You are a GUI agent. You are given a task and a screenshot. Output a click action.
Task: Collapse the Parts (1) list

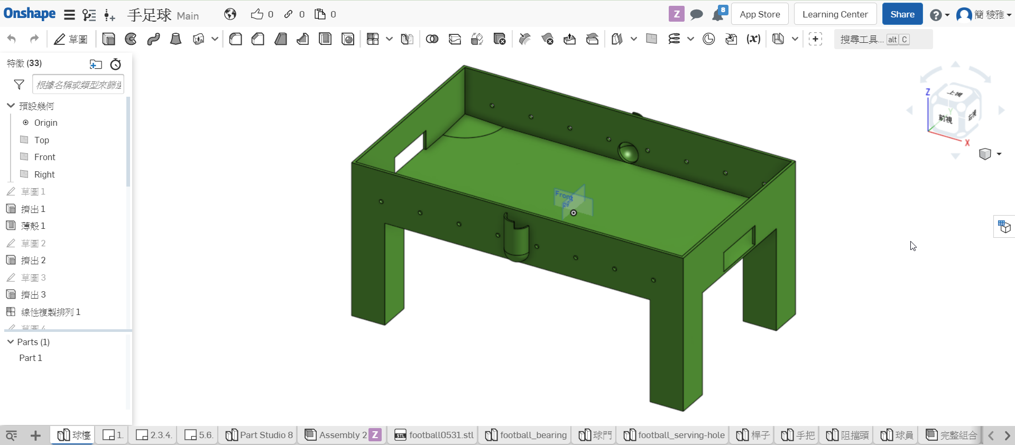click(11, 342)
